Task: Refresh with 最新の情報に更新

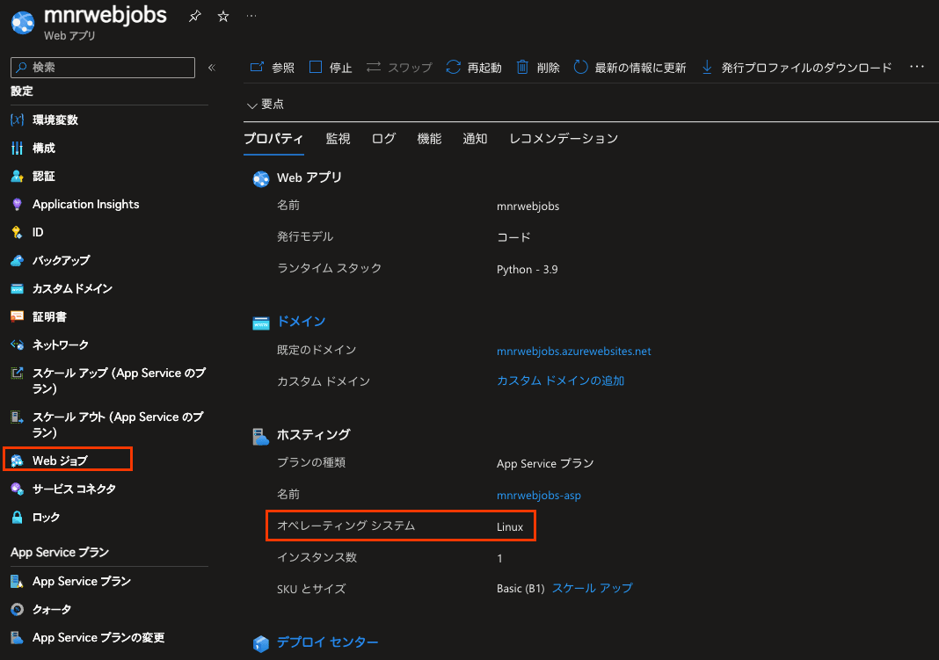Action: [630, 68]
